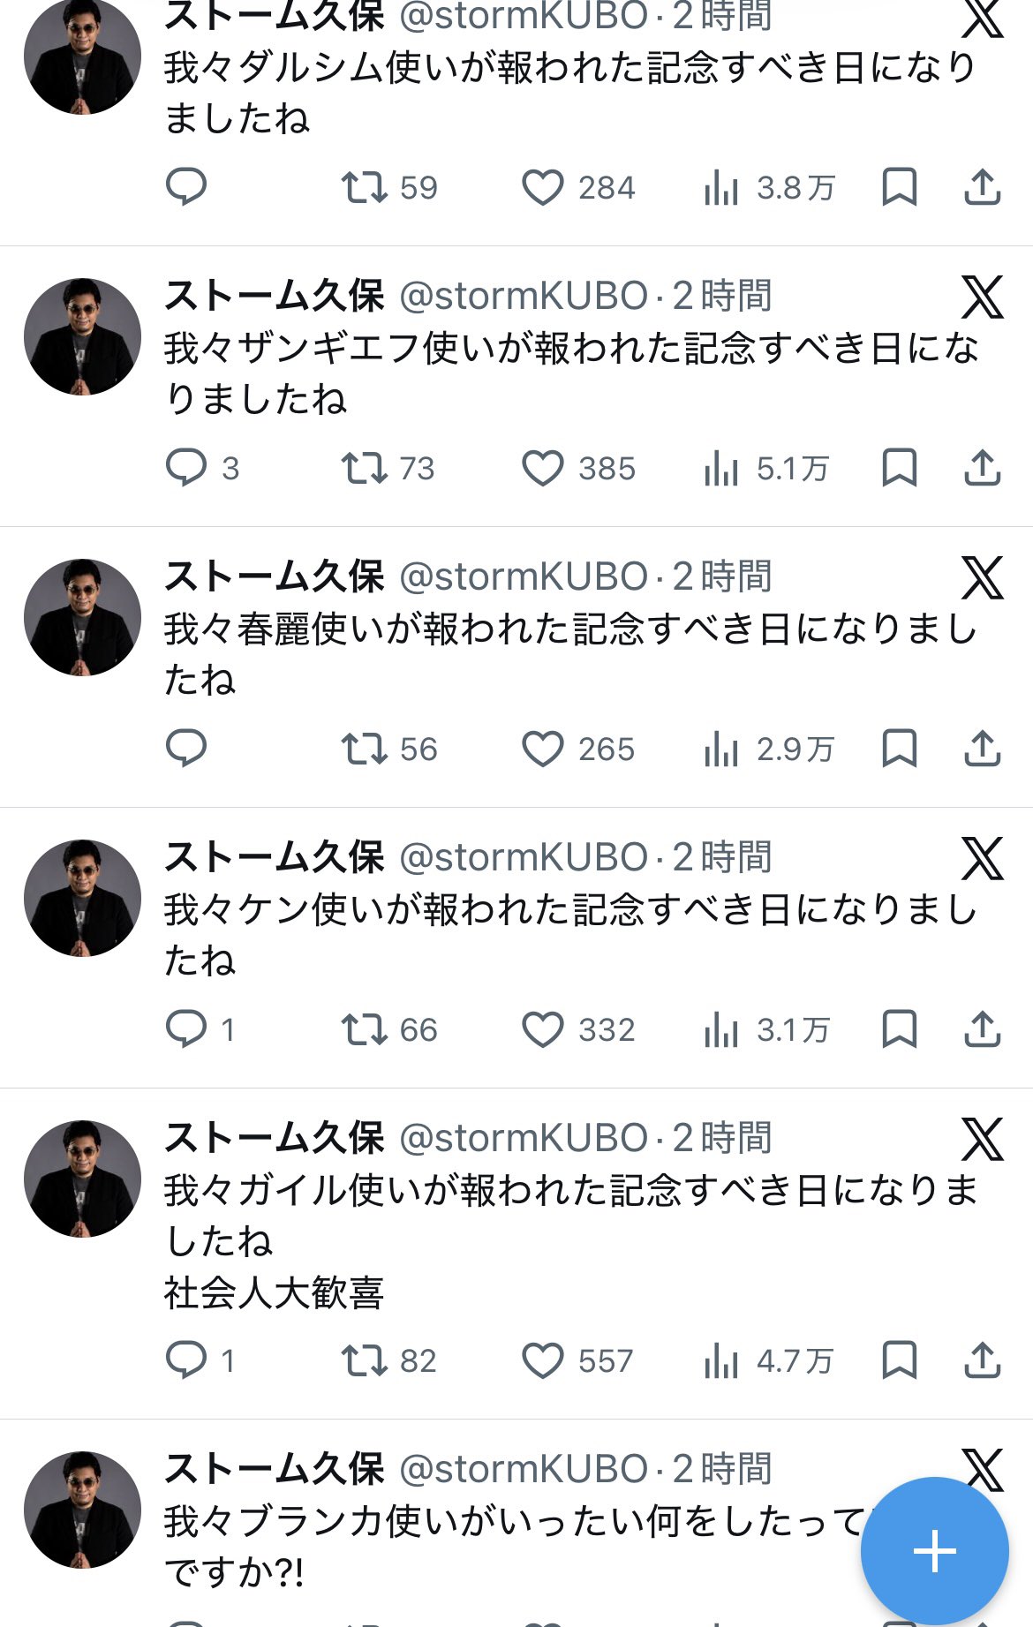Open @stormKUBO handle on the 春麗使い tweet
The image size is (1033, 1627).
pyautogui.click(x=524, y=577)
